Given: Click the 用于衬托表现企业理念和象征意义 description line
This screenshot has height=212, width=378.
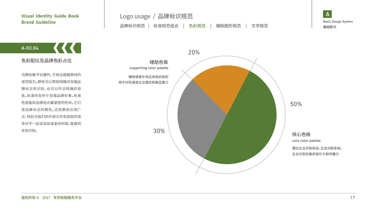Looking at the screenshot, I should [144, 82].
